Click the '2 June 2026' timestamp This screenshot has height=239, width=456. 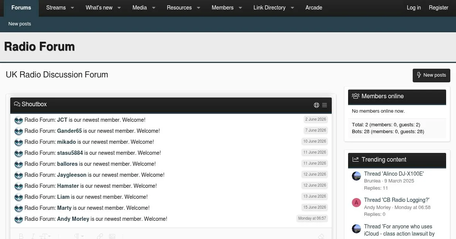pyautogui.click(x=316, y=119)
